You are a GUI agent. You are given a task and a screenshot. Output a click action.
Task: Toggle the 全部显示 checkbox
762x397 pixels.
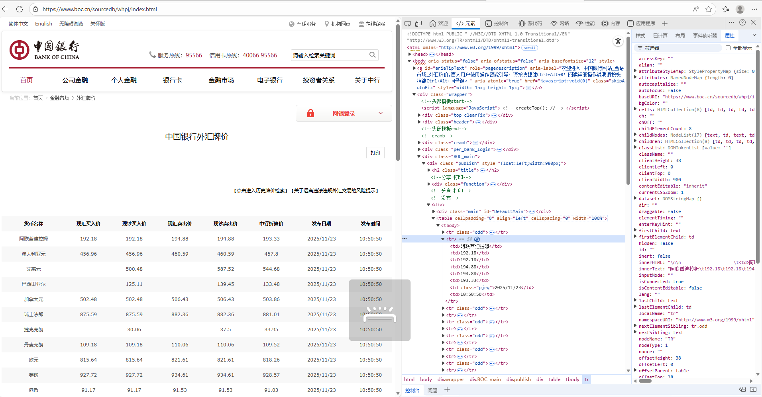click(728, 48)
